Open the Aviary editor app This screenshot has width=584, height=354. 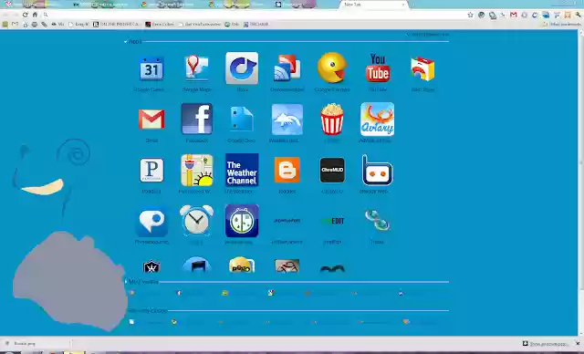pyautogui.click(x=377, y=120)
